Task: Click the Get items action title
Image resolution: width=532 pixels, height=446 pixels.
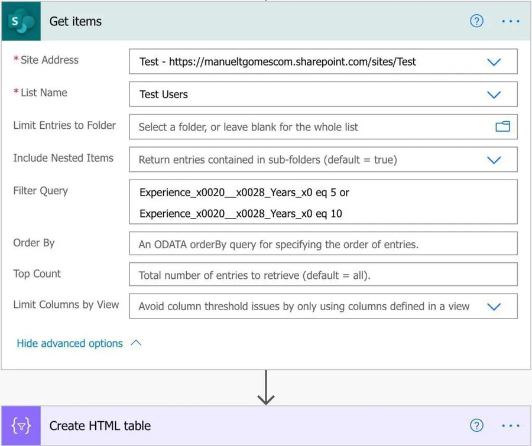Action: click(76, 21)
